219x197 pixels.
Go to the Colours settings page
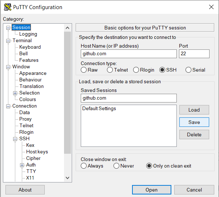pos(28,99)
